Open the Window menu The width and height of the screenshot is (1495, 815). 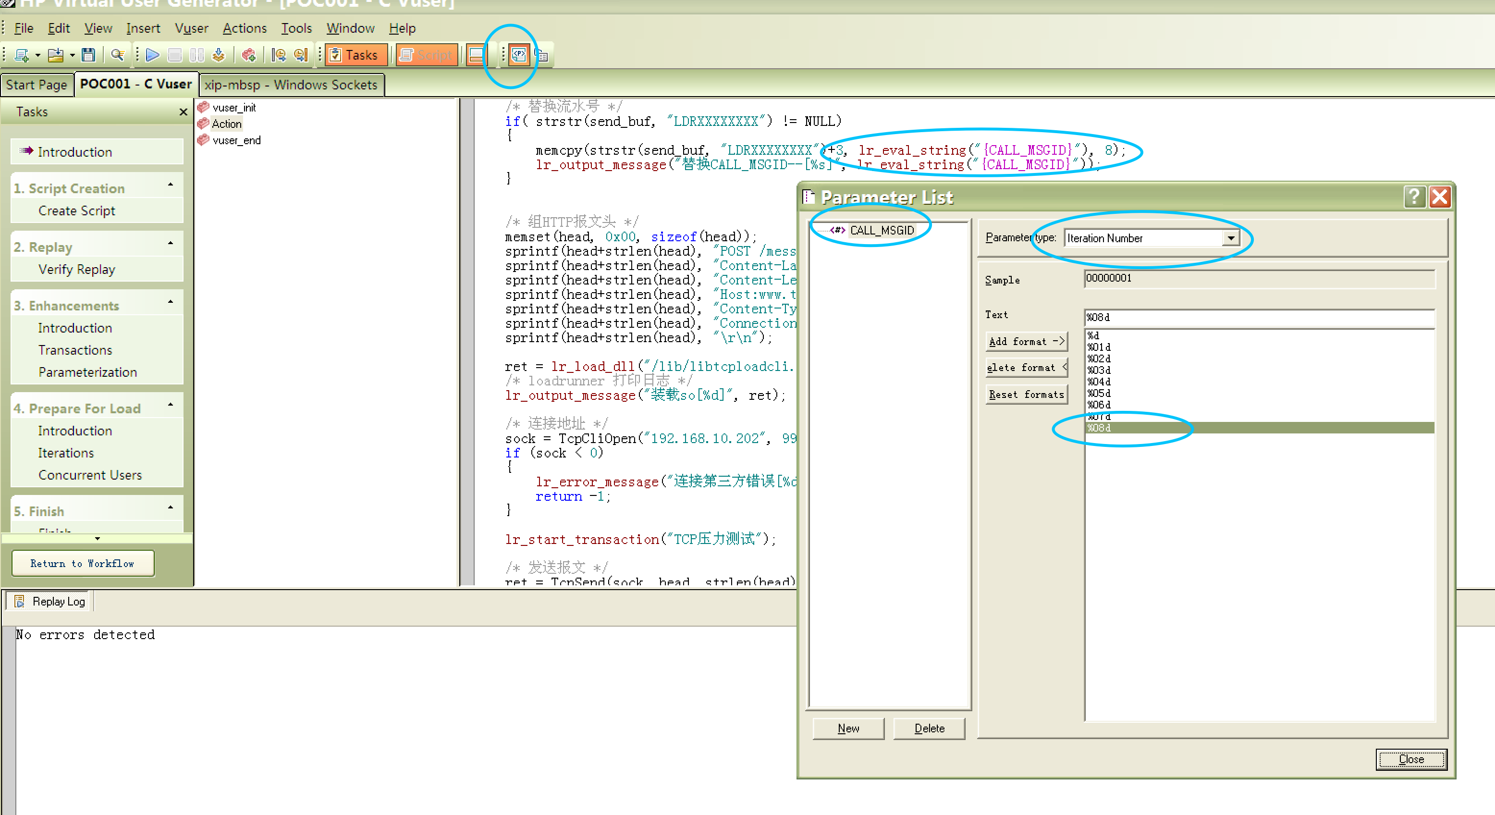coord(350,28)
